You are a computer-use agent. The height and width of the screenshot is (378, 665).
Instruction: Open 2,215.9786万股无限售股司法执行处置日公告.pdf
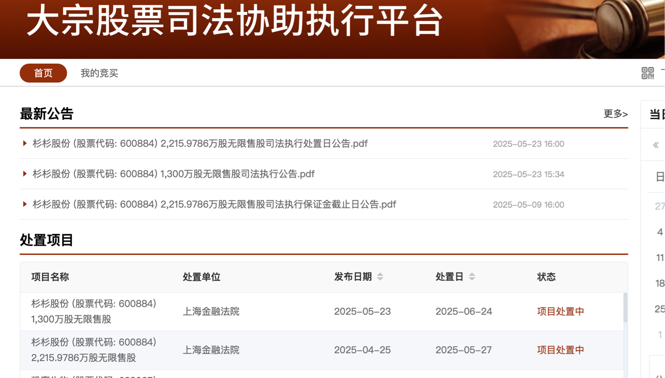coord(200,143)
